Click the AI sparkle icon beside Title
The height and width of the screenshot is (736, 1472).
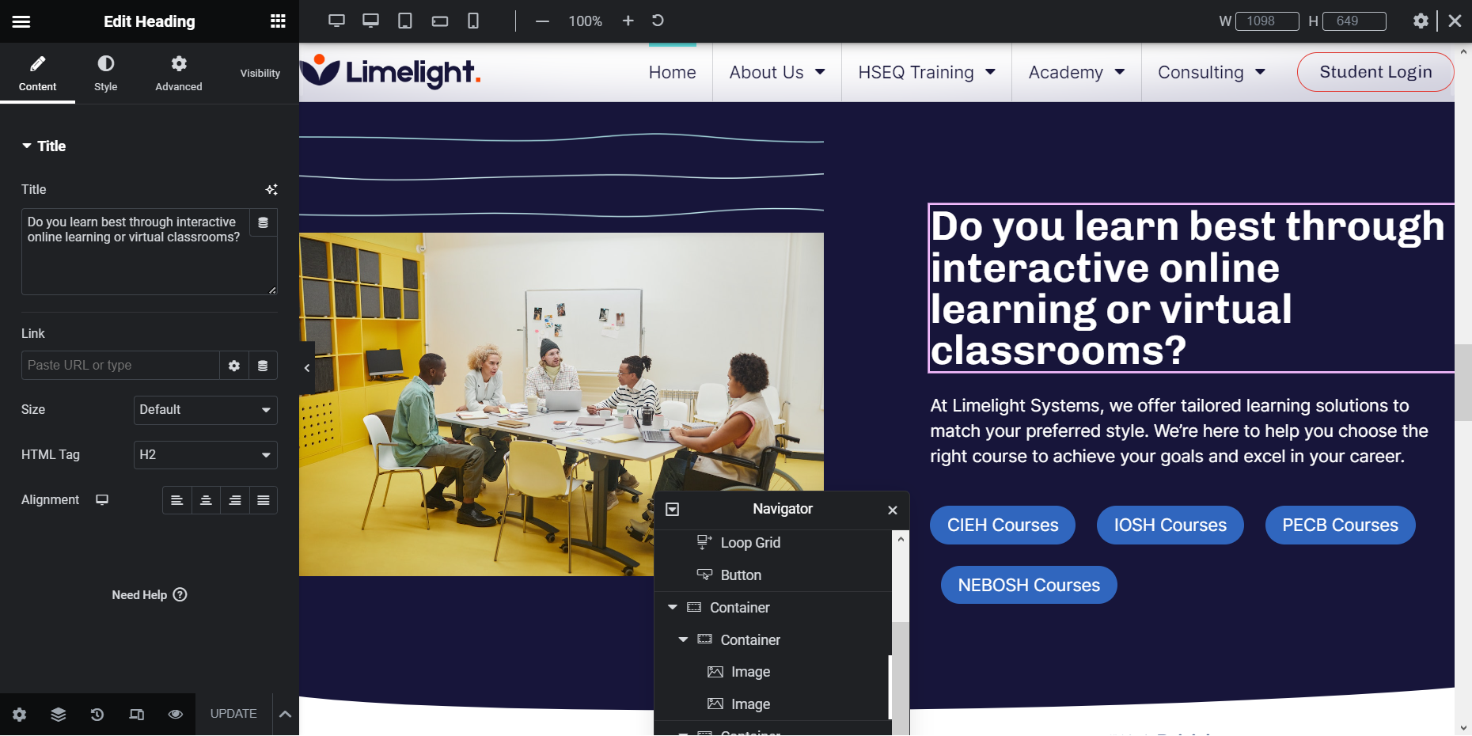[271, 190]
